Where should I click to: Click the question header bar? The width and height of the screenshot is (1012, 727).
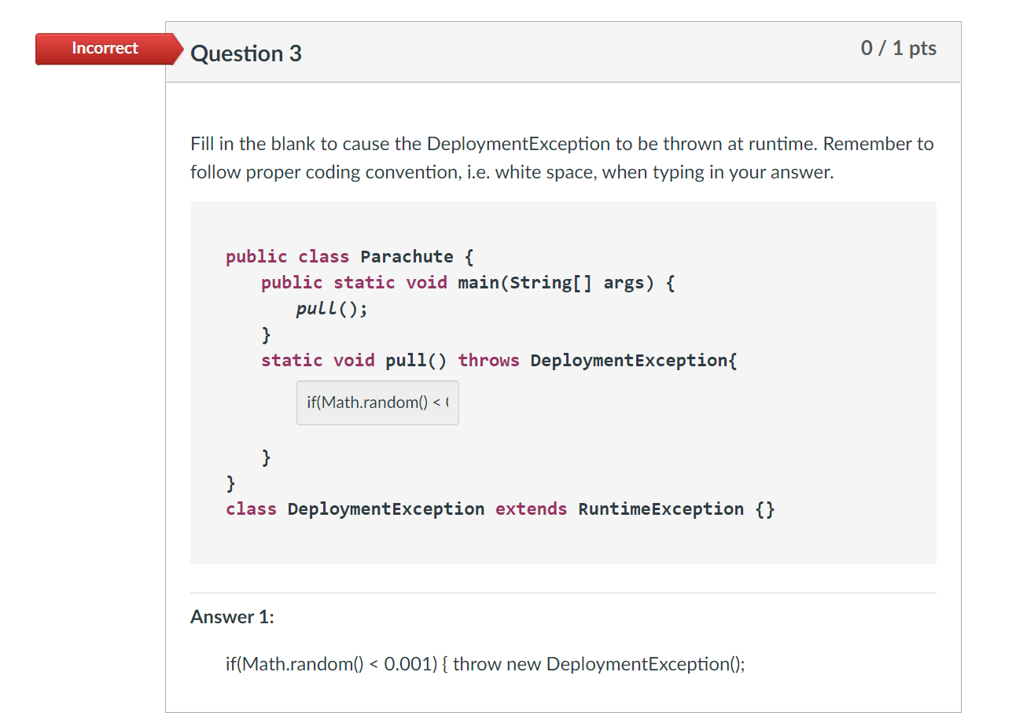(563, 52)
